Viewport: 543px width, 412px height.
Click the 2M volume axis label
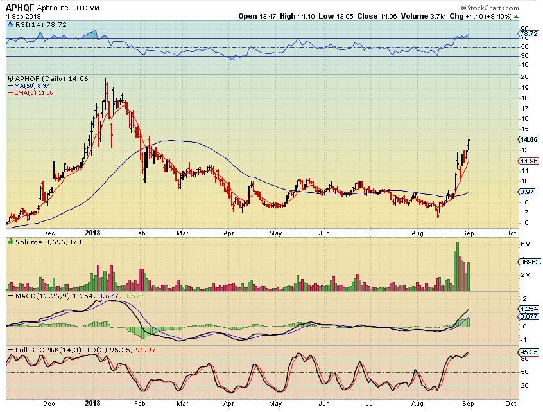(x=526, y=275)
